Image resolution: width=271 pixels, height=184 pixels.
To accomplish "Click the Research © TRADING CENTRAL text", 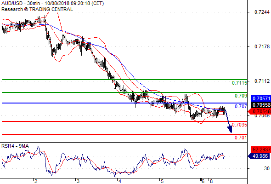I will [37, 9].
